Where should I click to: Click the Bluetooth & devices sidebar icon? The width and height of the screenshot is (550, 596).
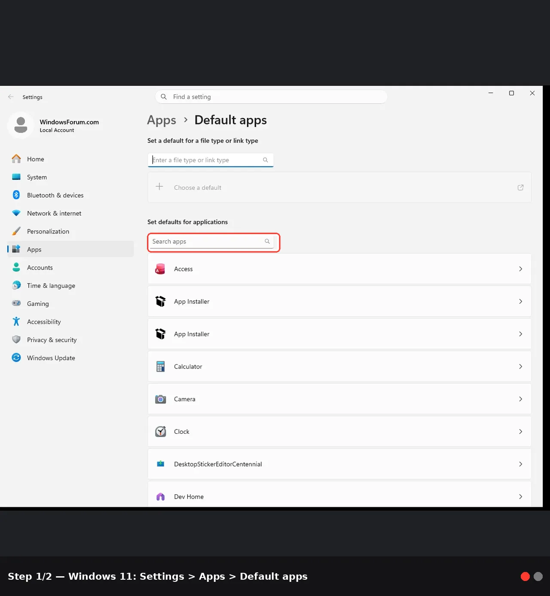tap(16, 195)
